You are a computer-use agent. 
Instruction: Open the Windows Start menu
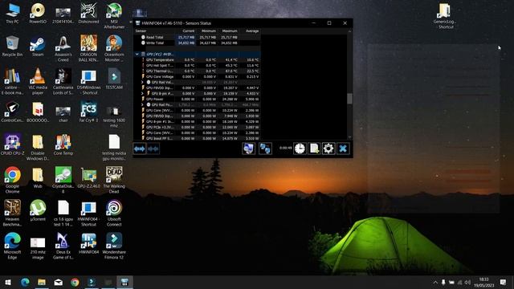pyautogui.click(x=8, y=282)
